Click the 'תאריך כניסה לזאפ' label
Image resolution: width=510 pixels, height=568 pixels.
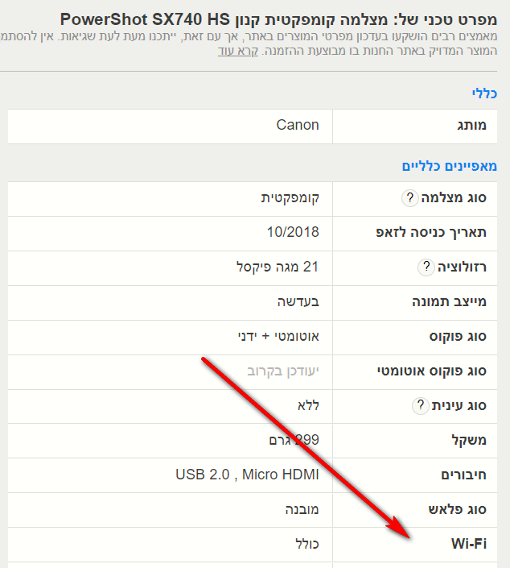[431, 232]
